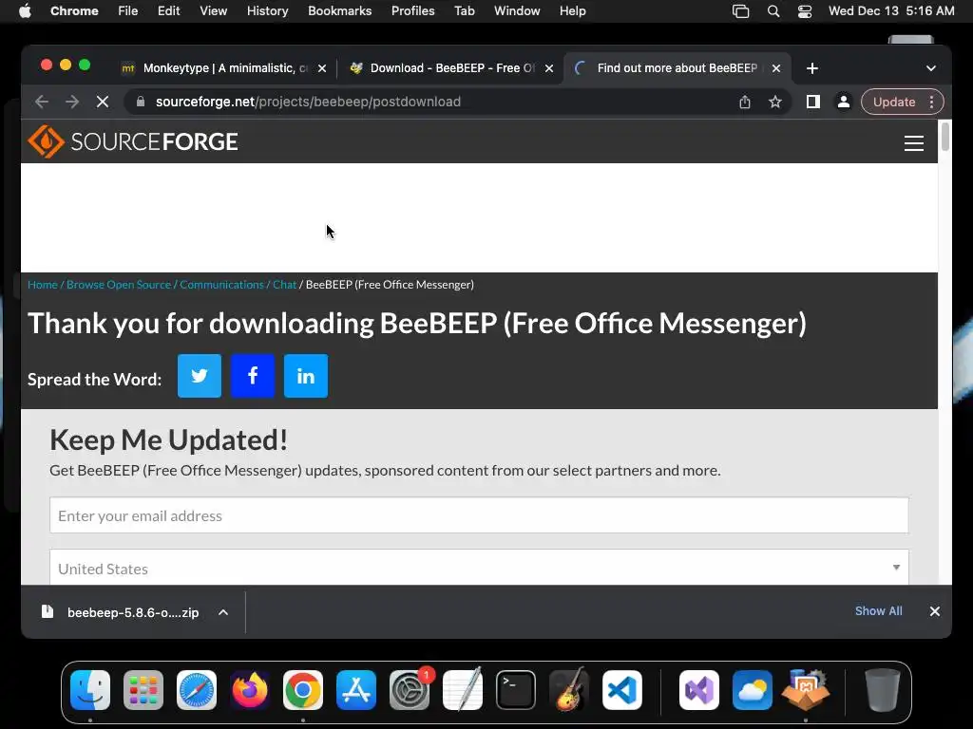The width and height of the screenshot is (973, 729).
Task: Open the App Store from the Dock
Action: 356,690
